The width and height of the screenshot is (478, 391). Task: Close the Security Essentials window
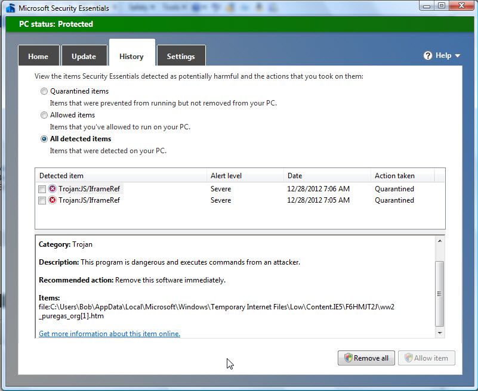[x=461, y=6]
